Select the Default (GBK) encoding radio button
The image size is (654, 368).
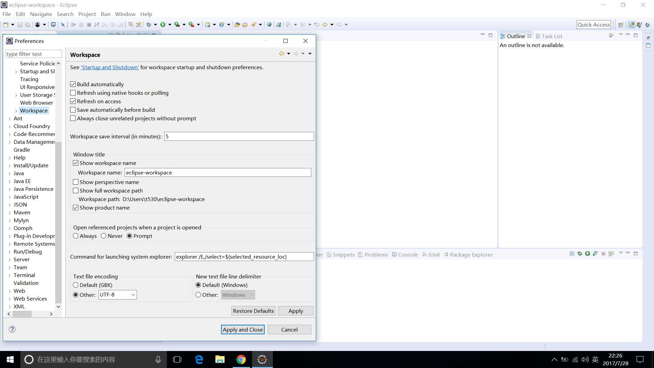click(76, 285)
